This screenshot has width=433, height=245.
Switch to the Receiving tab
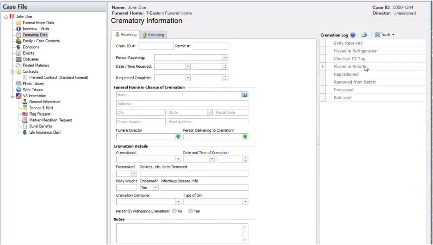click(x=126, y=35)
